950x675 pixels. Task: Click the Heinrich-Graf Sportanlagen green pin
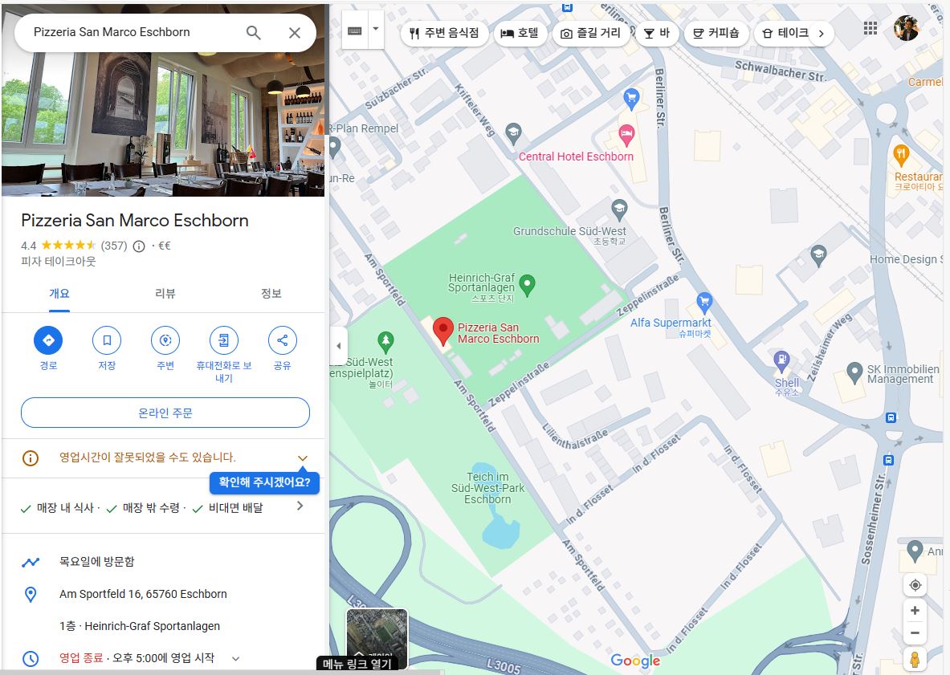pyautogui.click(x=527, y=285)
